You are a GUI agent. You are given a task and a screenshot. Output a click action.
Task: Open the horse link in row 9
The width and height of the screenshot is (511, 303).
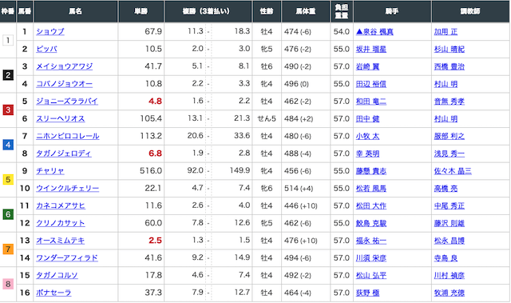[50, 171]
